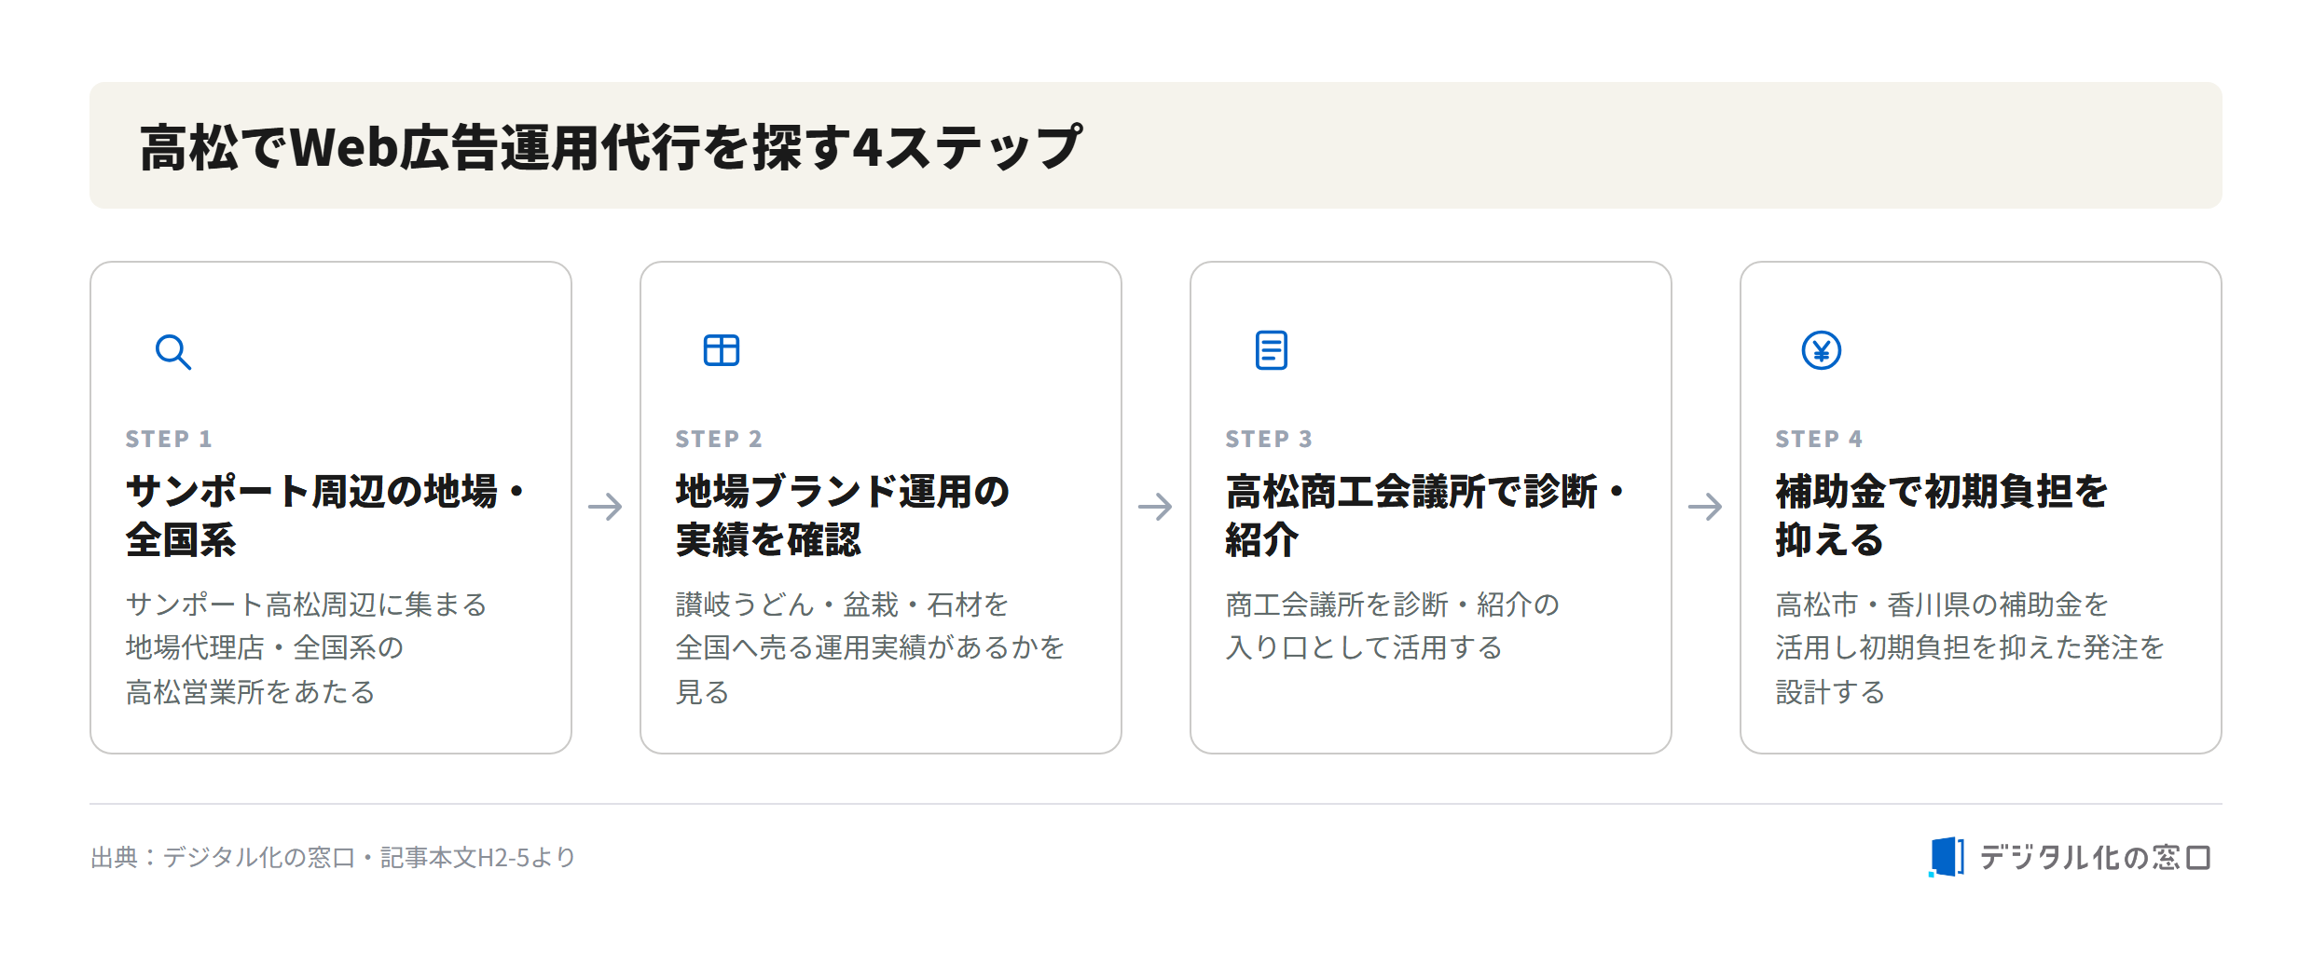This screenshot has width=2312, height=965.
Task: Click the blue デジタル化の窓口 logo icon
Action: pyautogui.click(x=1946, y=856)
